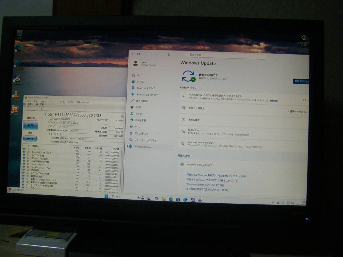Open プライバシーとセキュリティ settings

142,140
